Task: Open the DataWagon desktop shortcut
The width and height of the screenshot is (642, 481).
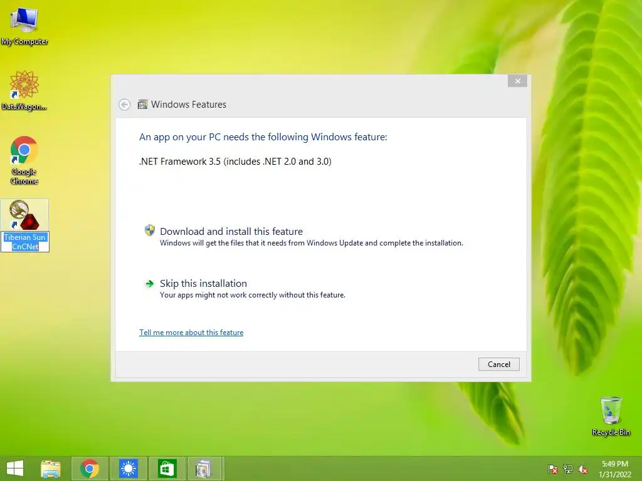Action: coord(24,90)
